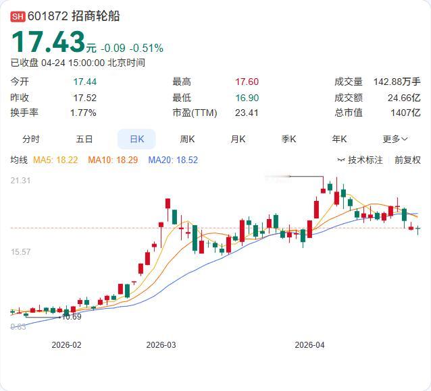Click the 成交量 value 142.88万手
Viewport: 431px width, 391px height.
click(397, 82)
